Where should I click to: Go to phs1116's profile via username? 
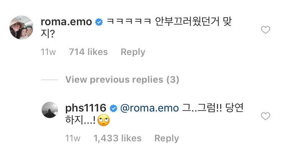(85, 108)
